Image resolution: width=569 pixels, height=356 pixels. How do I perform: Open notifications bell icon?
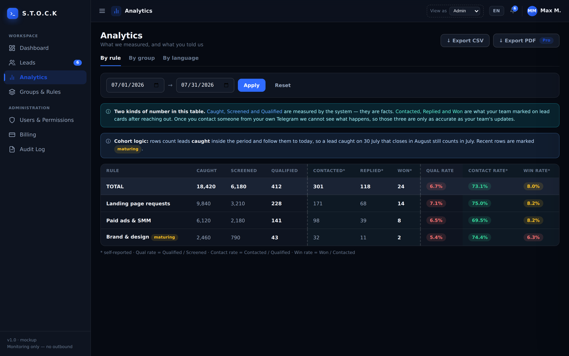pos(513,11)
